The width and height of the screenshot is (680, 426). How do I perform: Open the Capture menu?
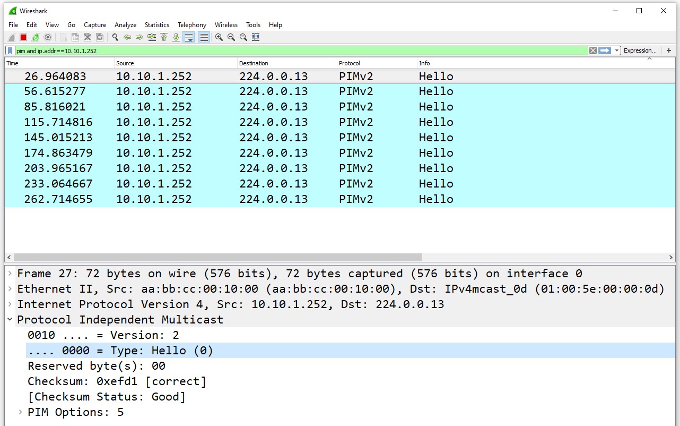point(95,25)
